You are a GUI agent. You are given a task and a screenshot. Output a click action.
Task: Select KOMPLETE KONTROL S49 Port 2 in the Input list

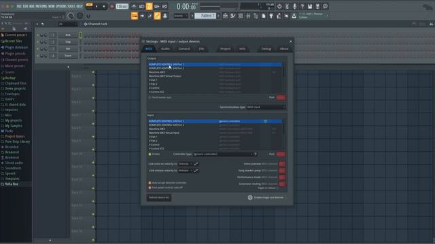coord(215,125)
